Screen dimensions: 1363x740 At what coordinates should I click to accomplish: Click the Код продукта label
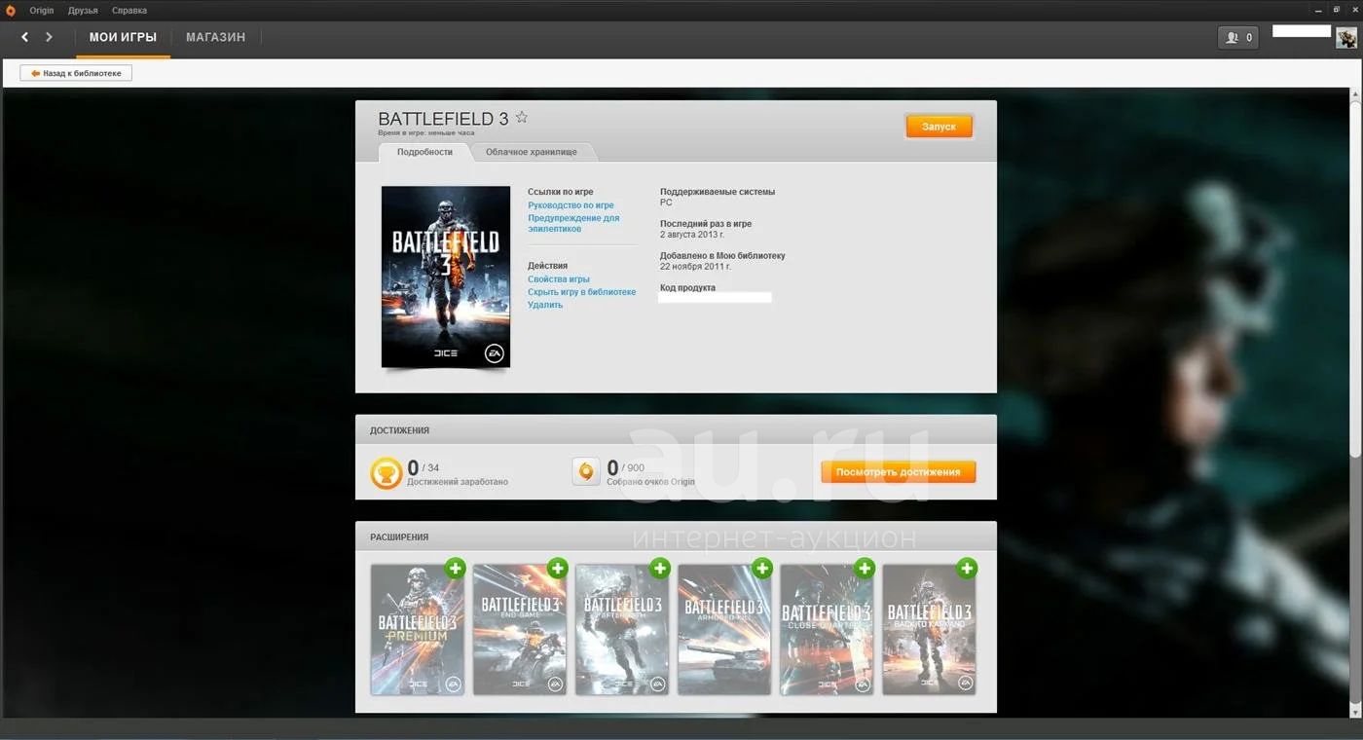[x=687, y=288]
